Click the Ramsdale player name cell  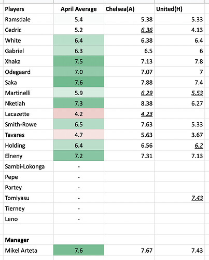click(x=29, y=19)
